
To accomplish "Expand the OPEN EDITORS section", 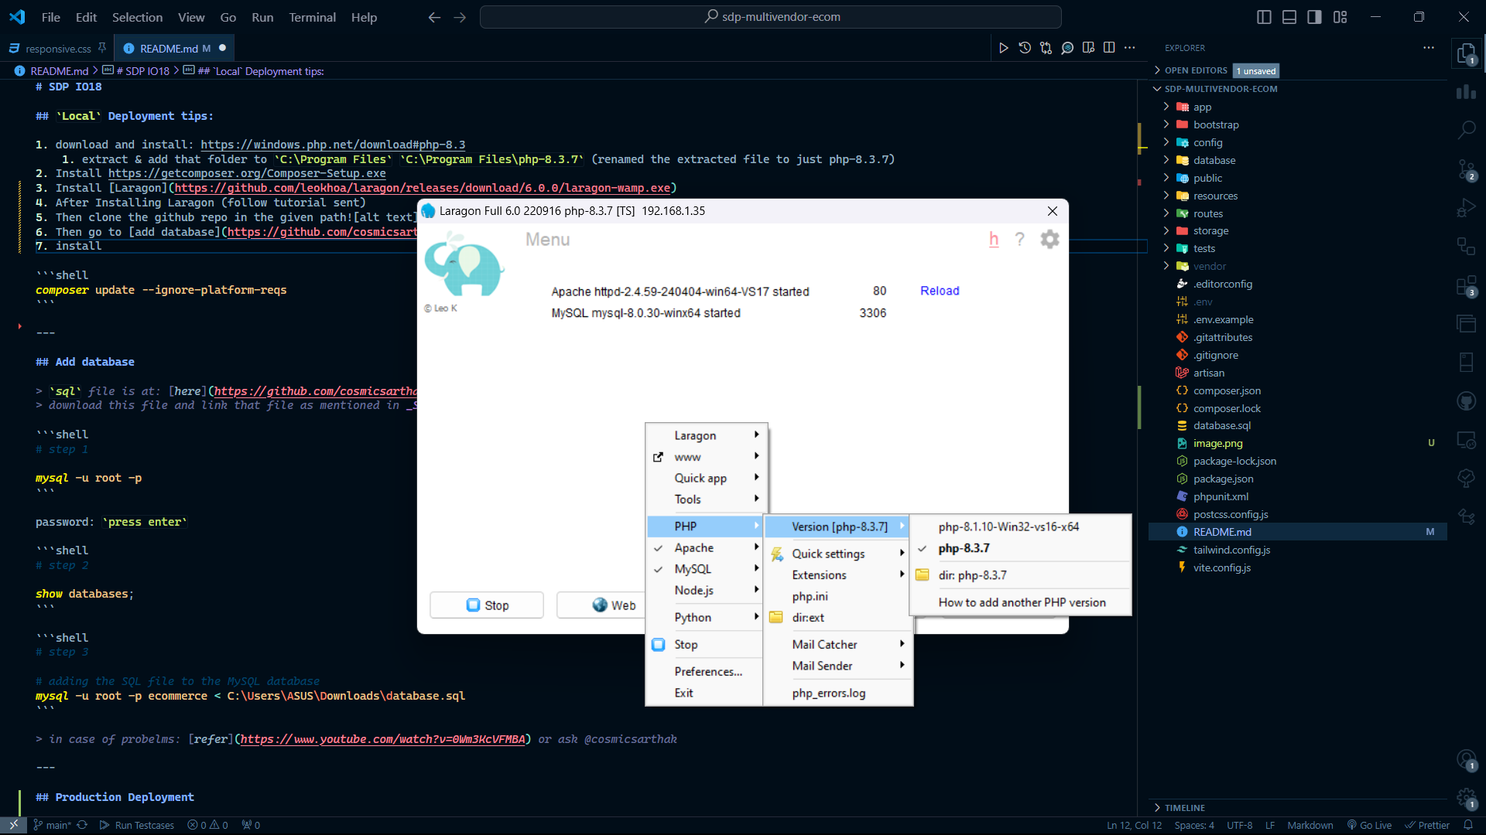I will [1195, 70].
